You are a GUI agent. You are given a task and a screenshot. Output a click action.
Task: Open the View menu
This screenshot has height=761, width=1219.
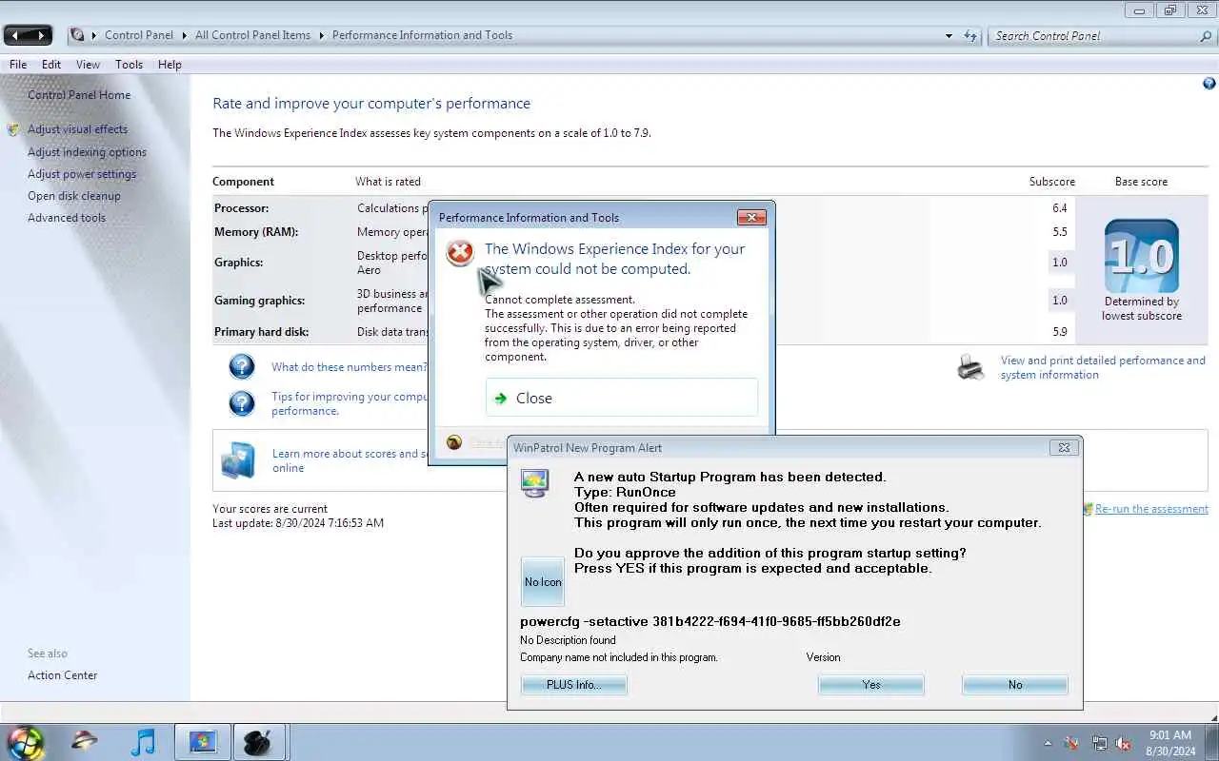click(x=88, y=65)
